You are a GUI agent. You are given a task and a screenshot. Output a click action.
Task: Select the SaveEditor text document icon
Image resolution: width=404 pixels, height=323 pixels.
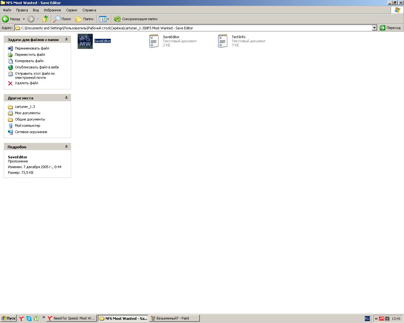click(154, 41)
